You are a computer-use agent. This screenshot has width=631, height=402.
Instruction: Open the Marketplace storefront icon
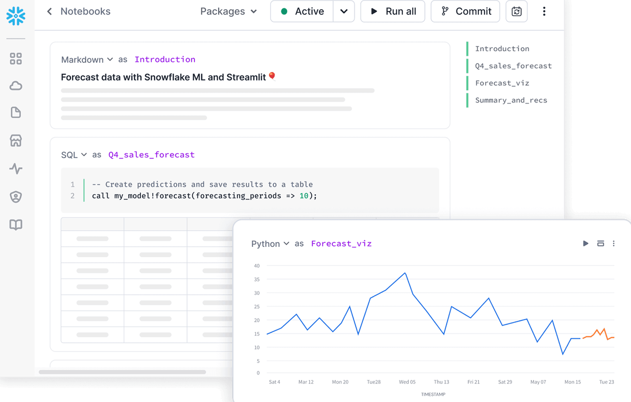click(x=16, y=141)
